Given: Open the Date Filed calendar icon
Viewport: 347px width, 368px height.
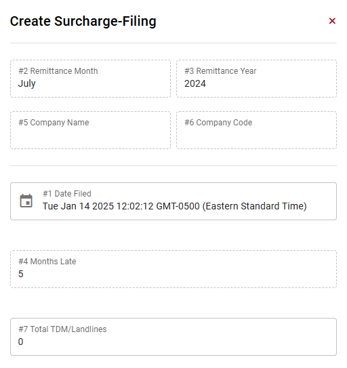Looking at the screenshot, I should click(x=26, y=201).
